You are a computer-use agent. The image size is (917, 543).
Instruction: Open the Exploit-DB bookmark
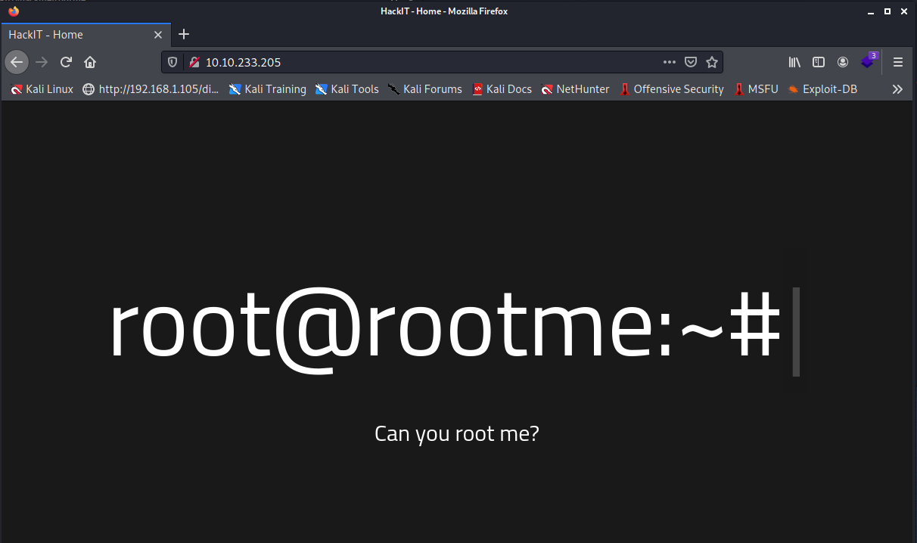(x=822, y=89)
